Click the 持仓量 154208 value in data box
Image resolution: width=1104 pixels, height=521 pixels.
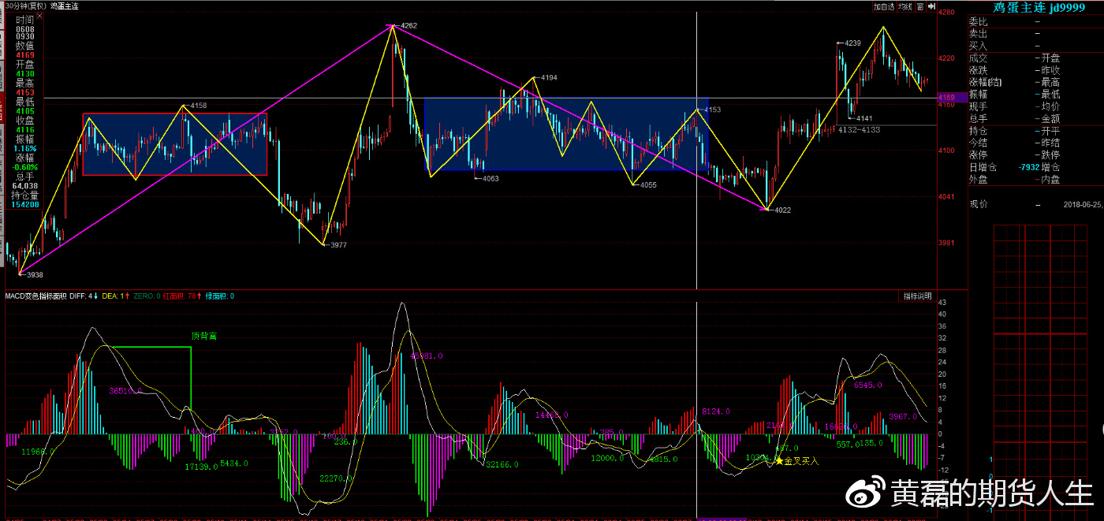25,205
